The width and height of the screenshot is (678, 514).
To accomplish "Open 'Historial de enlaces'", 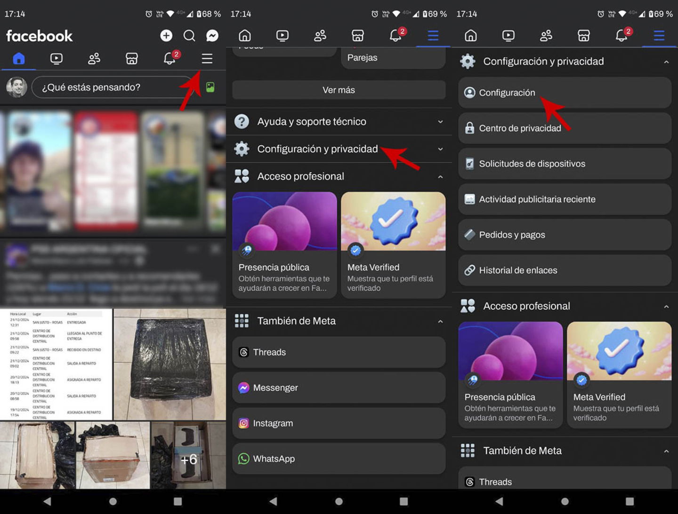I will 565,270.
